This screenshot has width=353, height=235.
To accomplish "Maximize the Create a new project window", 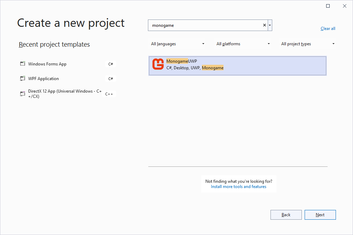I will point(328,6).
